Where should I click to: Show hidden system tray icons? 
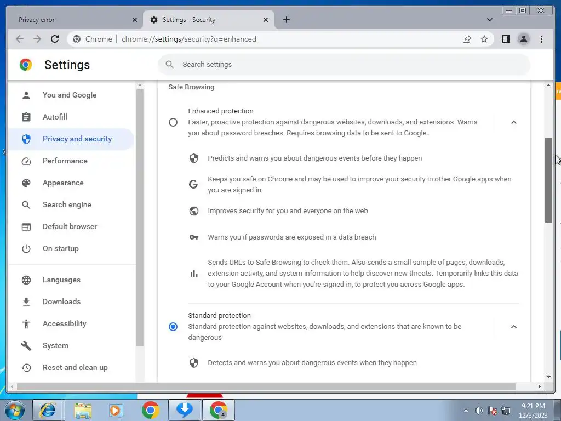466,411
